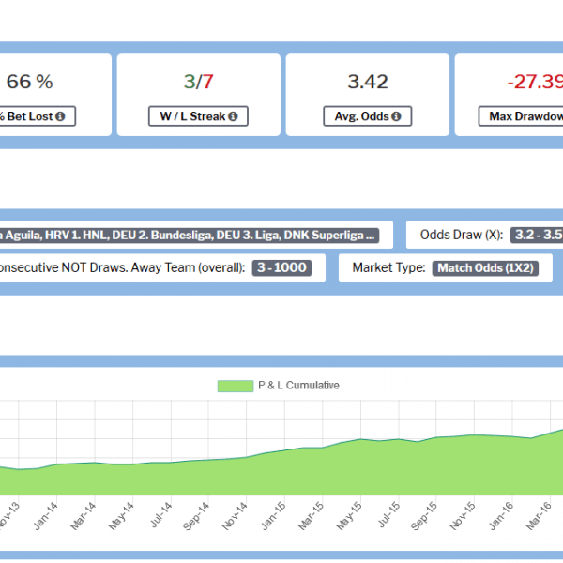
Task: Click the Sep-14 axis label on chart
Action: 196,516
